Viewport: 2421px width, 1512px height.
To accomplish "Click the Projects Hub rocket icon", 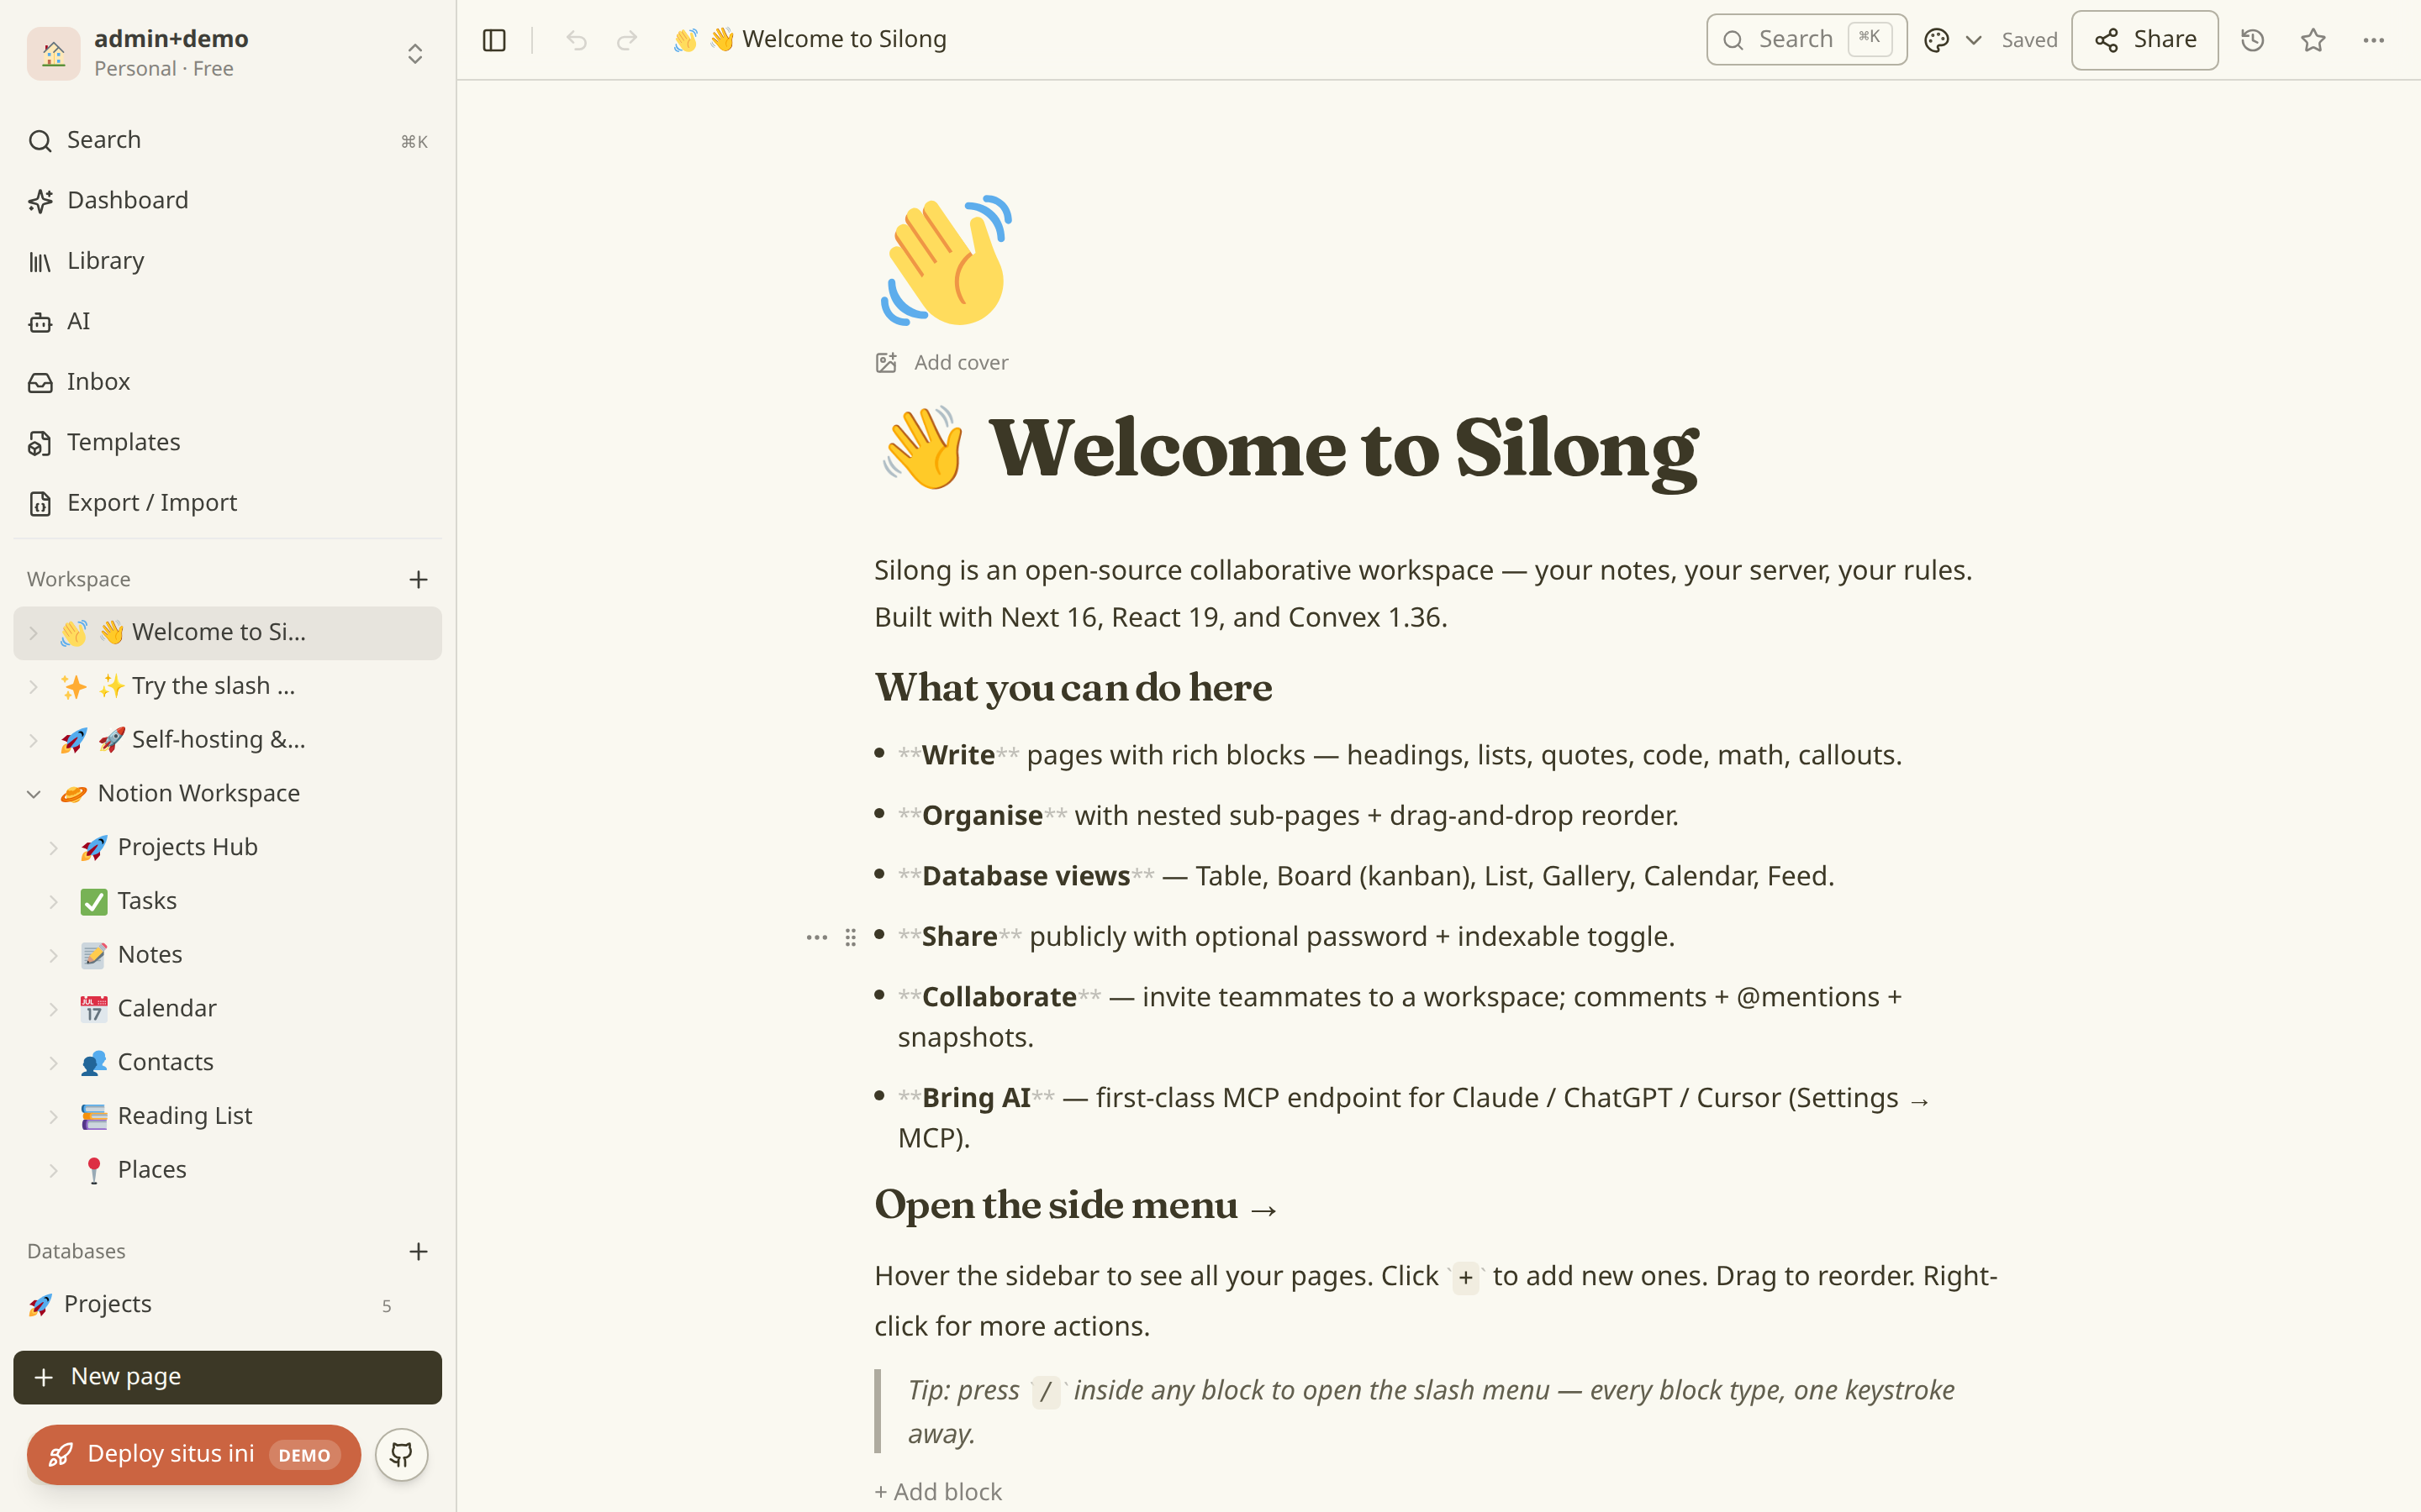I will pyautogui.click(x=93, y=848).
